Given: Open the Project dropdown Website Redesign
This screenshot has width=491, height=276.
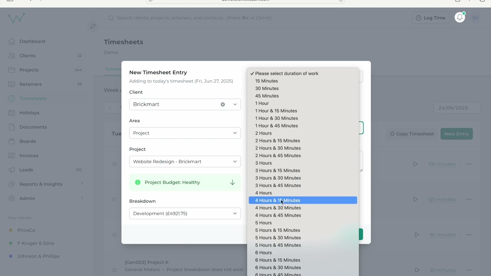Looking at the screenshot, I should point(185,161).
